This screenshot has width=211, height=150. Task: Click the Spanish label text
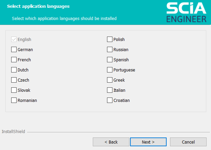click(x=121, y=60)
